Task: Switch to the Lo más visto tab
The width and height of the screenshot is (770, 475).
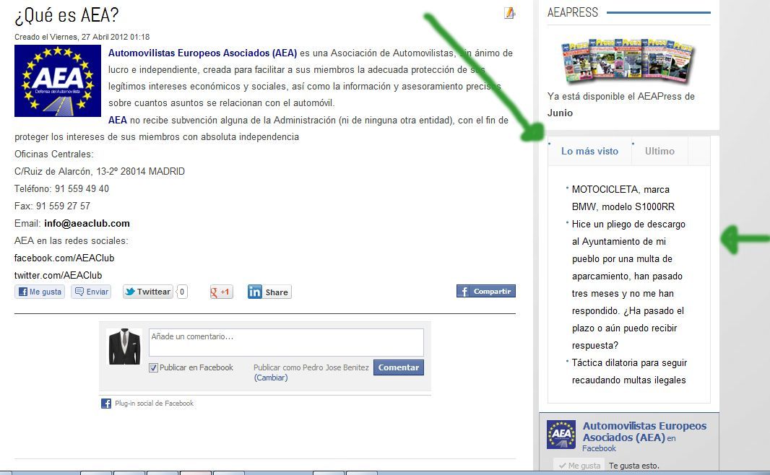Action: pyautogui.click(x=589, y=151)
